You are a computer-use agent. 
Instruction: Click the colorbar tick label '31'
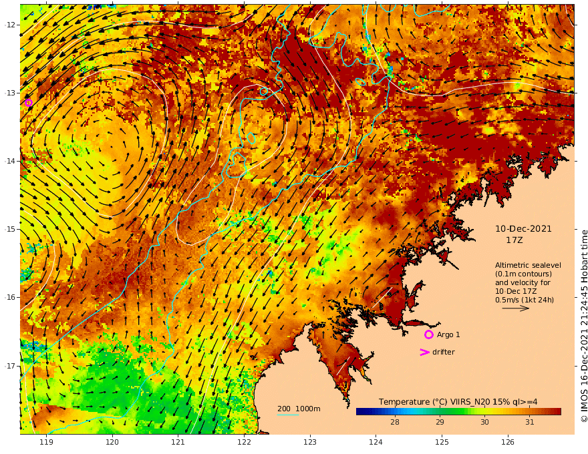[x=529, y=422]
